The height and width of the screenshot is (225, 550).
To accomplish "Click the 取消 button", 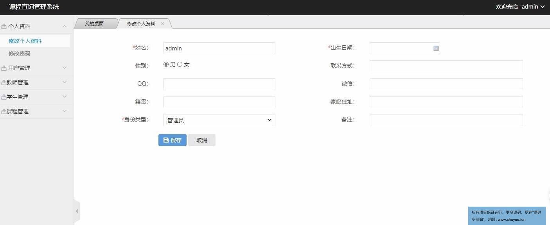I will tap(202, 140).
